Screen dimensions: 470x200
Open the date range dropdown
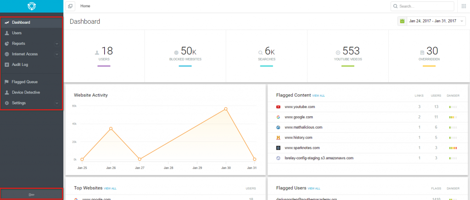click(x=431, y=21)
